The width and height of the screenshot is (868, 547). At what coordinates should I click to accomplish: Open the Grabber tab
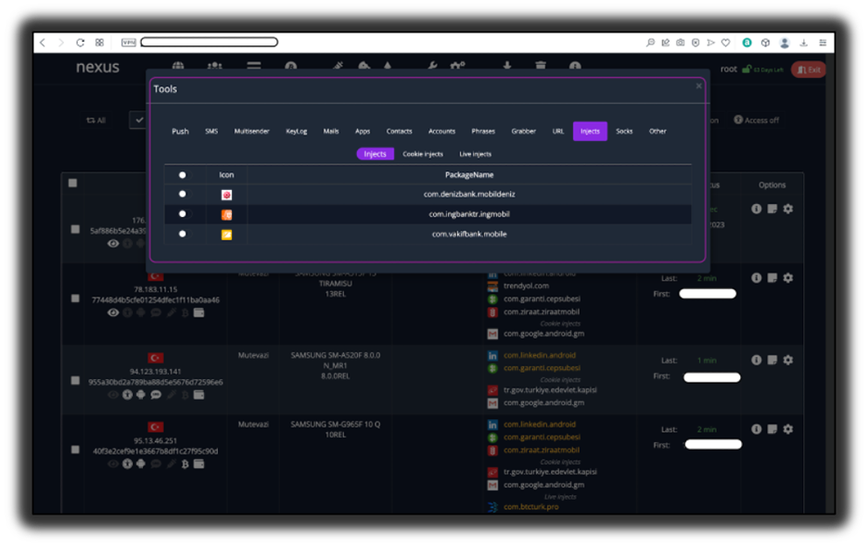point(524,132)
